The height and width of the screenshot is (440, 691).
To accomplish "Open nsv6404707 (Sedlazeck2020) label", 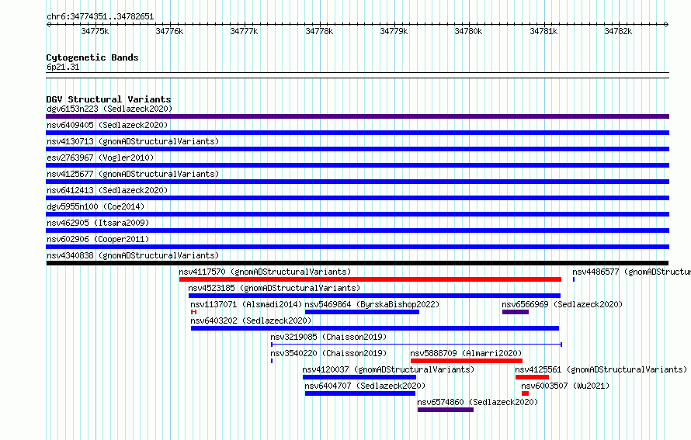I will click(x=365, y=386).
